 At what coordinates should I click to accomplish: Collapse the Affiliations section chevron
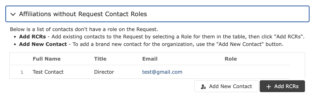pos(13,14)
